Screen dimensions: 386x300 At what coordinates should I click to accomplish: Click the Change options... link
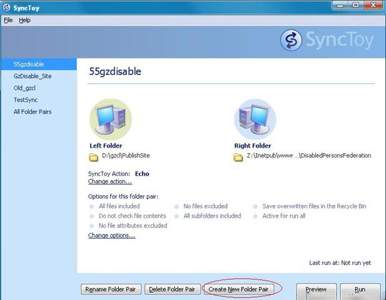coord(112,236)
